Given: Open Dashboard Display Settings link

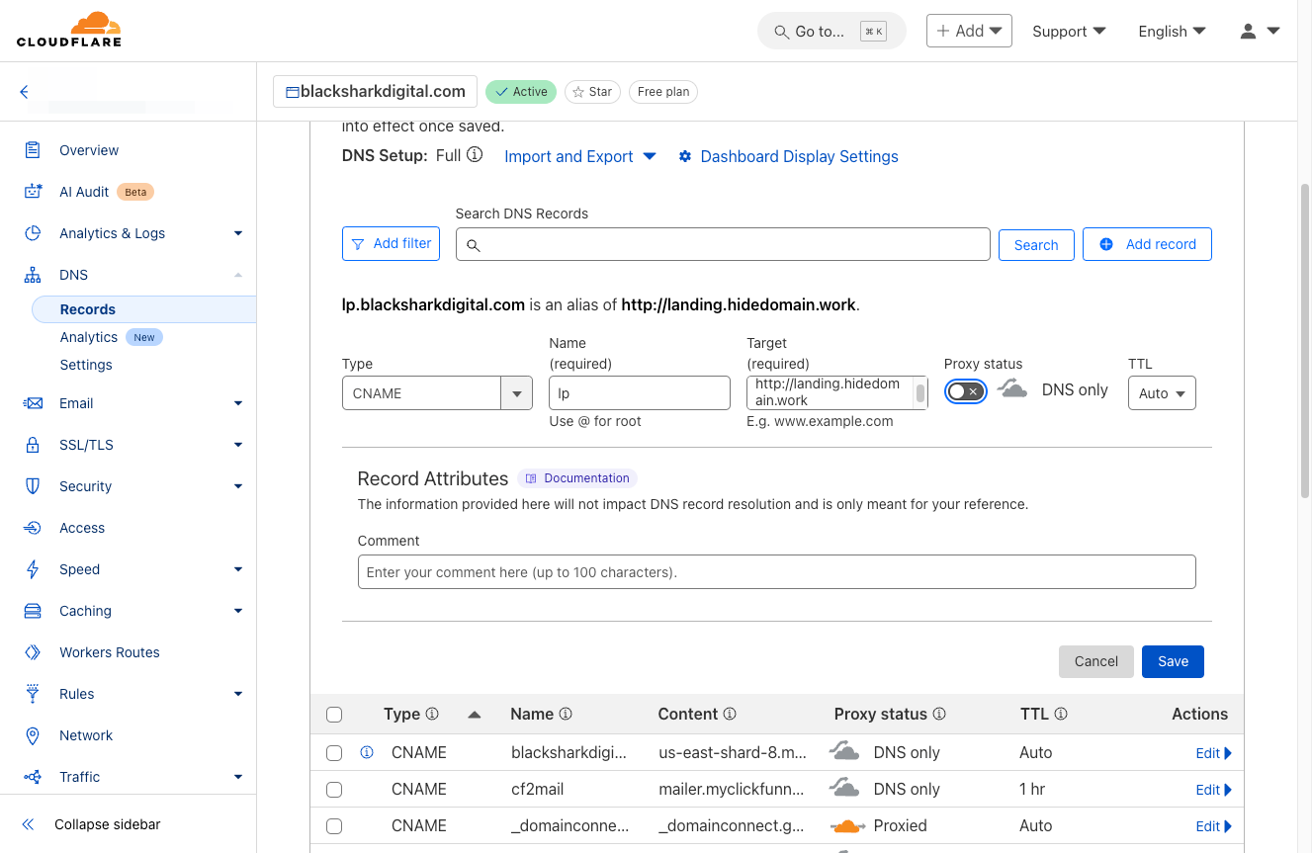Looking at the screenshot, I should click(788, 156).
